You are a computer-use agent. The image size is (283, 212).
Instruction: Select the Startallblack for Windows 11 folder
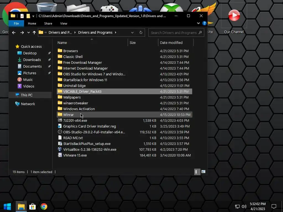125,80
